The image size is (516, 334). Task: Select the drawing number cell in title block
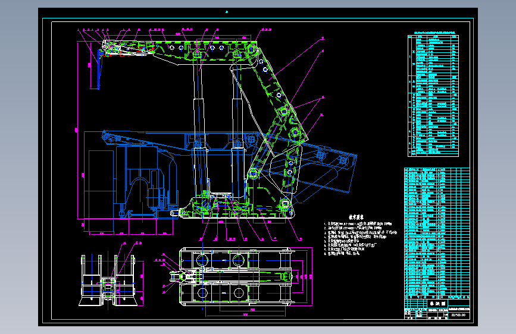coord(459,315)
